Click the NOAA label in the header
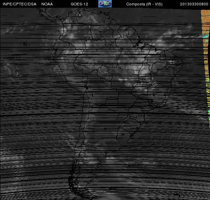This screenshot has width=210, height=200. click(x=47, y=4)
